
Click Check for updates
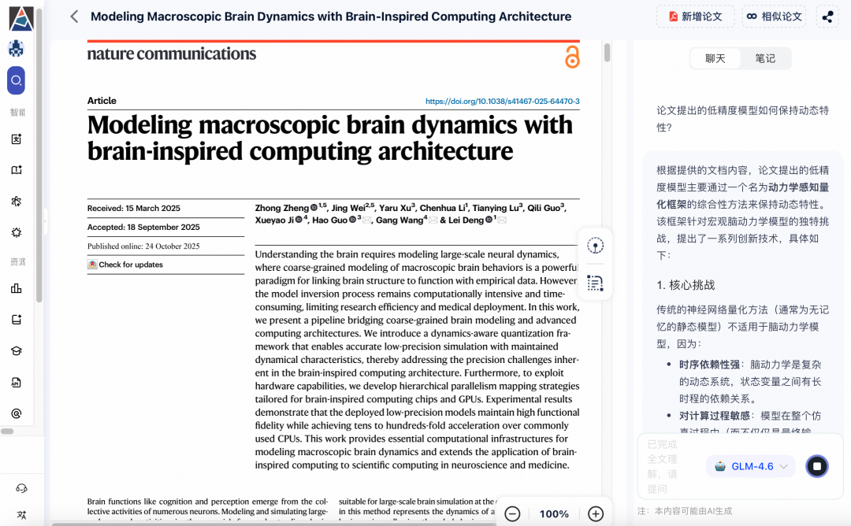click(x=125, y=265)
